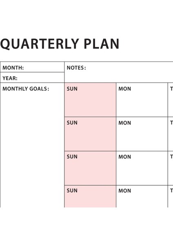Select the YEAR field
This screenshot has height=246, width=173.
(x=32, y=77)
